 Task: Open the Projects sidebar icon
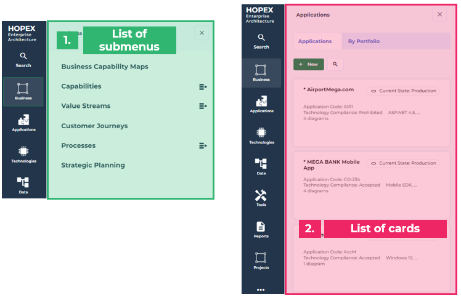tap(261, 260)
